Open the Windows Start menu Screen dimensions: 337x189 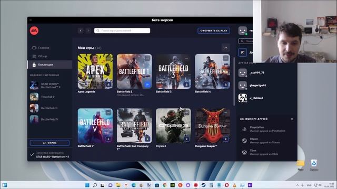pos(87,185)
